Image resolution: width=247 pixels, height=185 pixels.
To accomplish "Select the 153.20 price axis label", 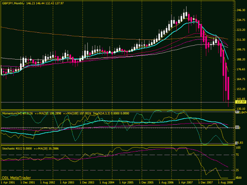I will [241, 89].
